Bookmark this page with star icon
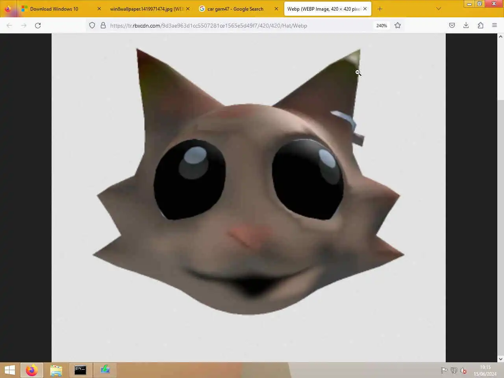This screenshot has width=504, height=378. [x=398, y=25]
